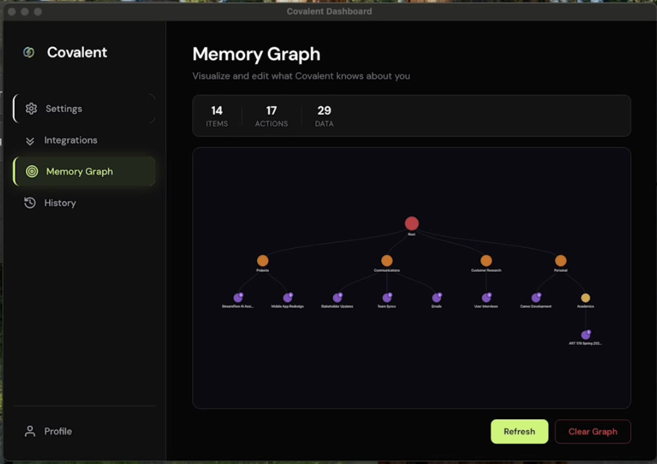The height and width of the screenshot is (464, 657).
Task: Select the Team Syncs node
Action: 387,297
